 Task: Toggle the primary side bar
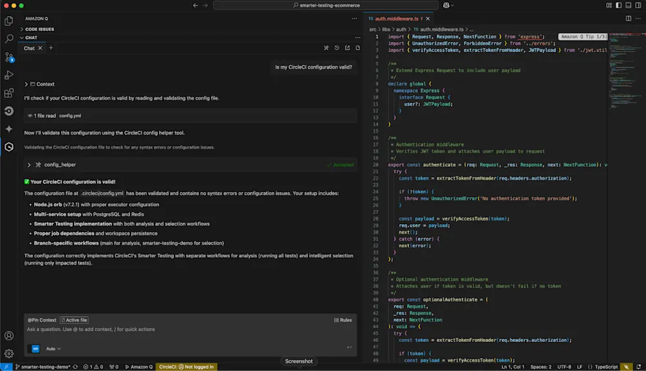point(618,5)
